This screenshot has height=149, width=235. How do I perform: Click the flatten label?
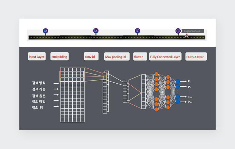tap(140, 57)
